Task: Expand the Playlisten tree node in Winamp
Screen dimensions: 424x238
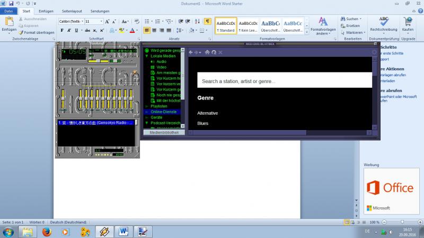Action: (147, 106)
